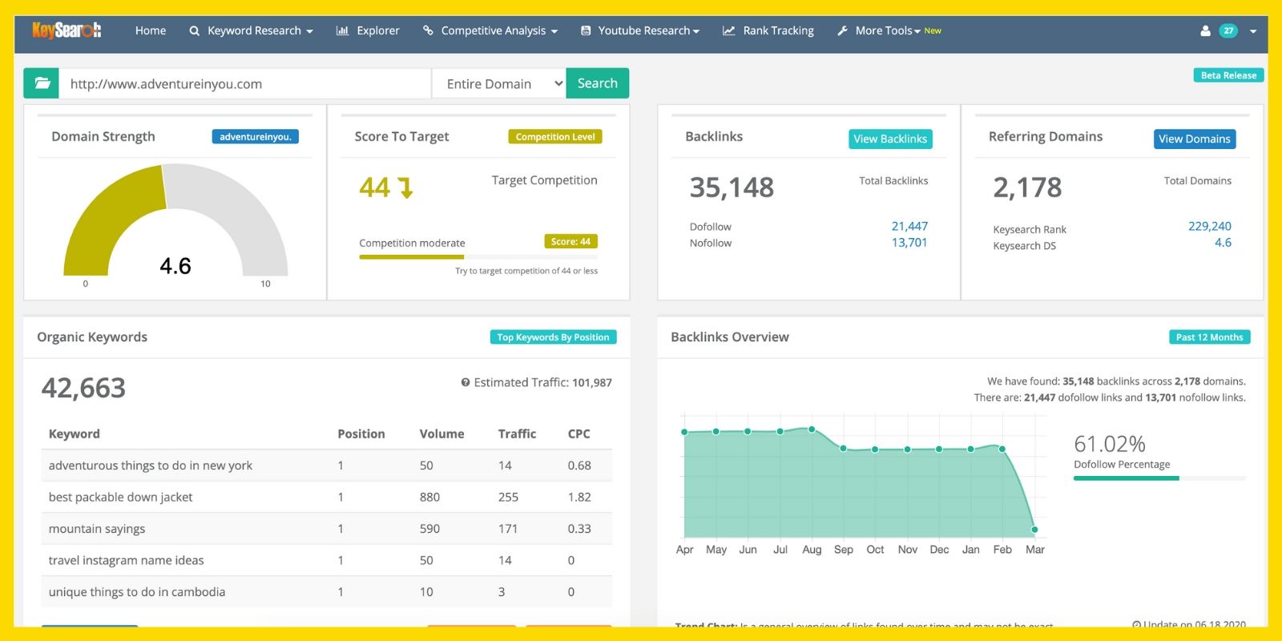Click the Search button
Viewport: 1282px width, 641px height.
(597, 83)
